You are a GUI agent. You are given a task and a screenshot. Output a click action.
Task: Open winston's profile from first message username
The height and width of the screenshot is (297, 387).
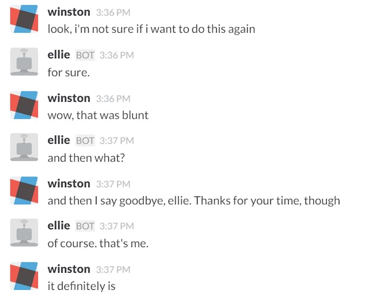(69, 12)
